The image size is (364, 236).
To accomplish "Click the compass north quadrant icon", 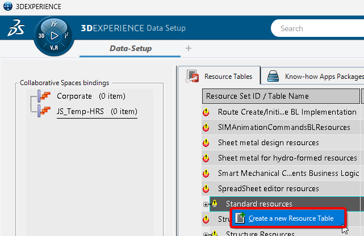I will coord(54,23).
